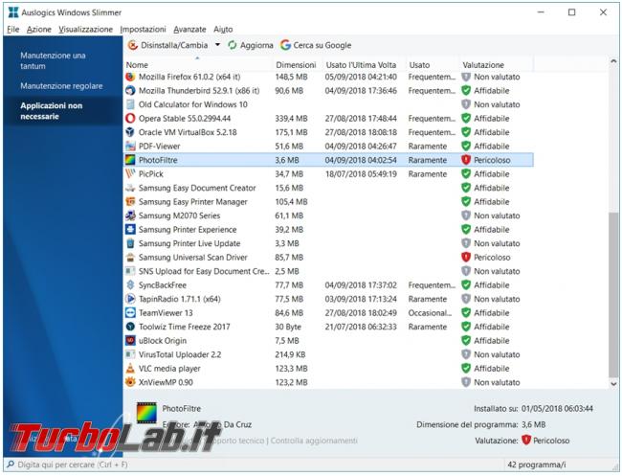Click the PDF-Viewer icon
The height and width of the screenshot is (476, 622).
130,147
